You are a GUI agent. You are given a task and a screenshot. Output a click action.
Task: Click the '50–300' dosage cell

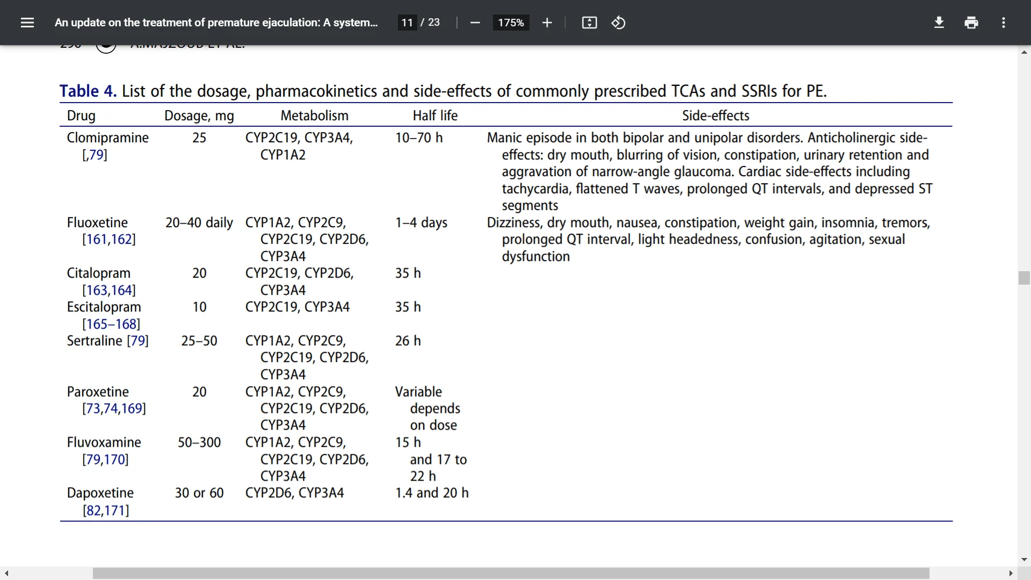(199, 443)
